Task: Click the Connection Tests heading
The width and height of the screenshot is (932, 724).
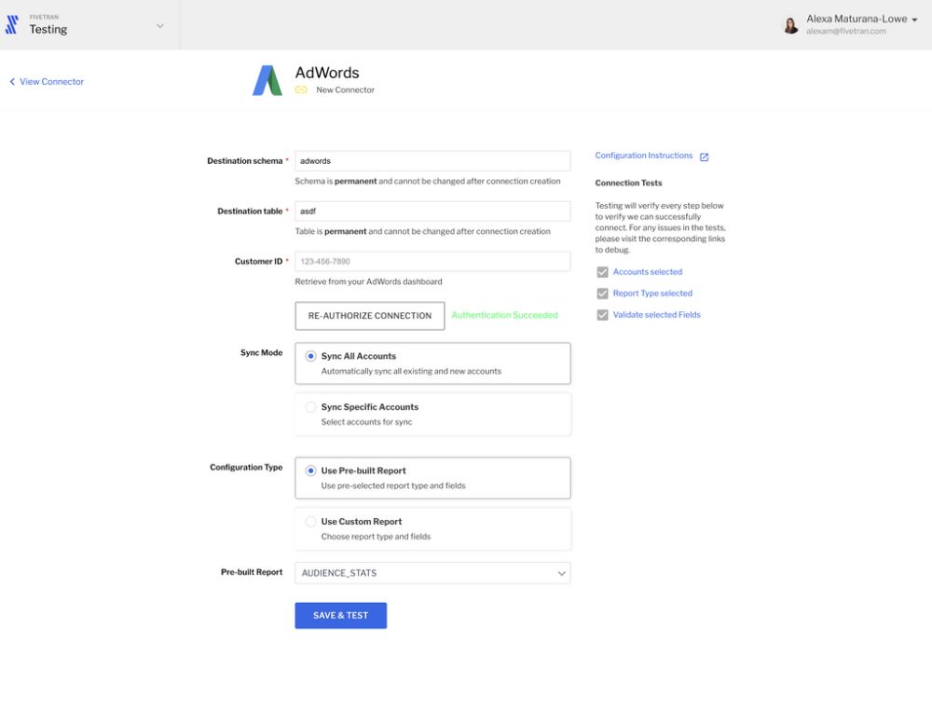Action: point(628,183)
